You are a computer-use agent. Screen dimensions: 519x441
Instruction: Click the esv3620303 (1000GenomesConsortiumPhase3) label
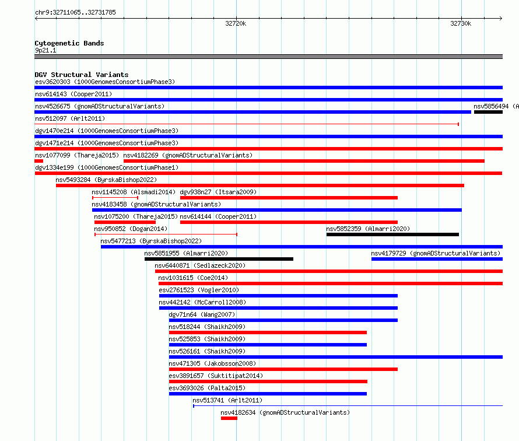(x=105, y=82)
